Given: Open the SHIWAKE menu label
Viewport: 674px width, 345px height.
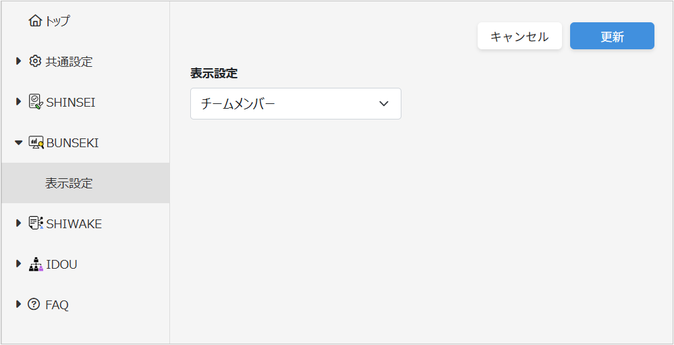Looking at the screenshot, I should click(x=74, y=223).
